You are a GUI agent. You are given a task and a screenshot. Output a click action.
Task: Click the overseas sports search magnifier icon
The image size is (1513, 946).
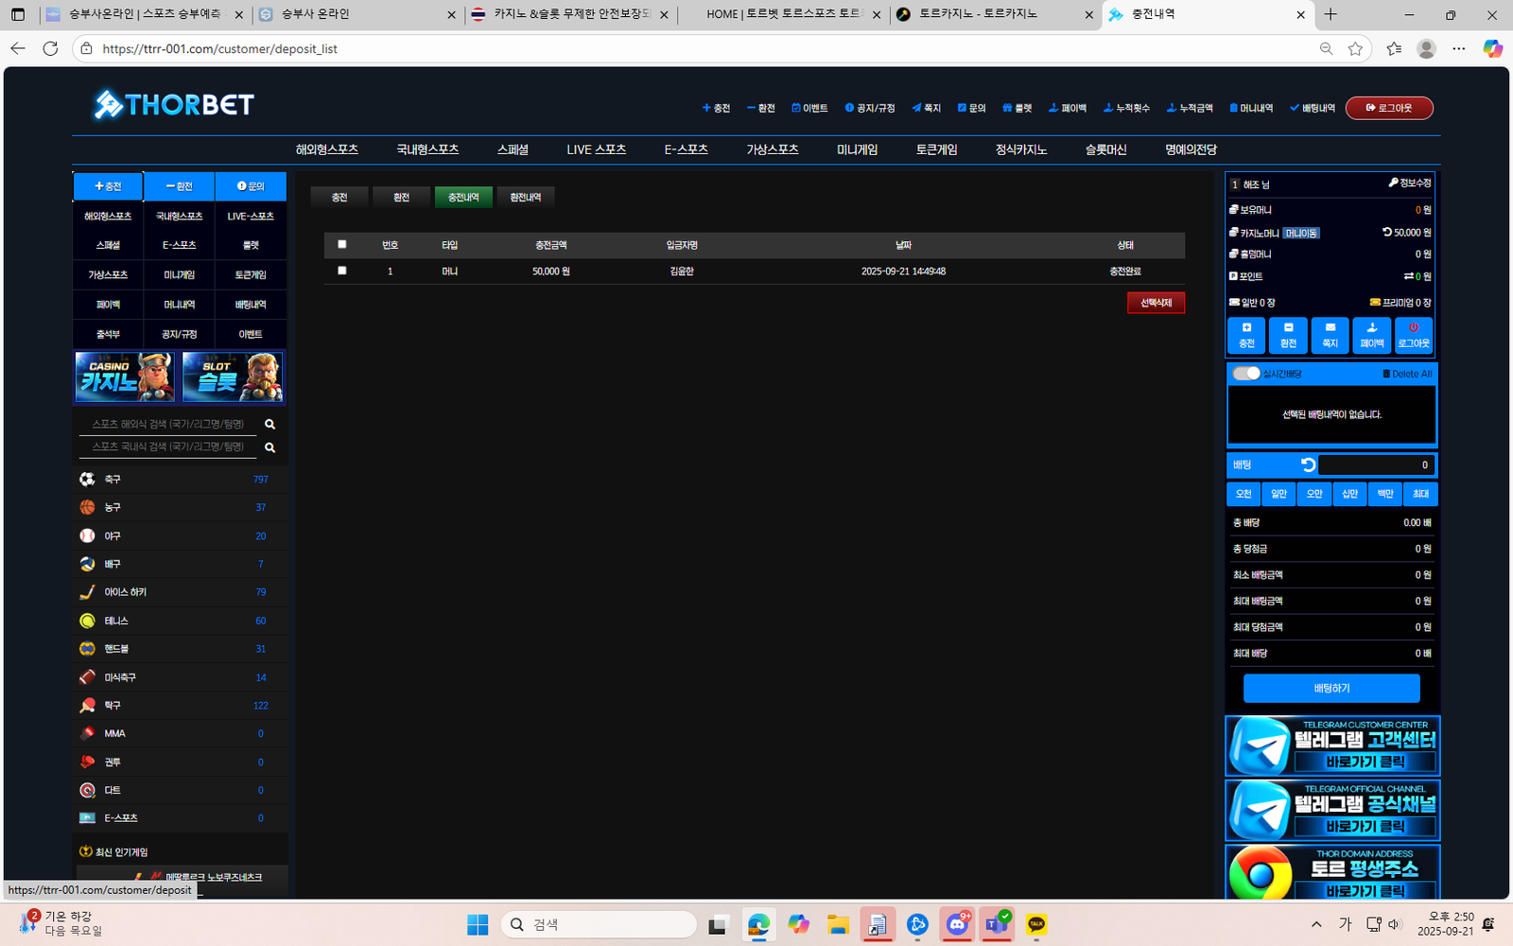click(x=270, y=425)
